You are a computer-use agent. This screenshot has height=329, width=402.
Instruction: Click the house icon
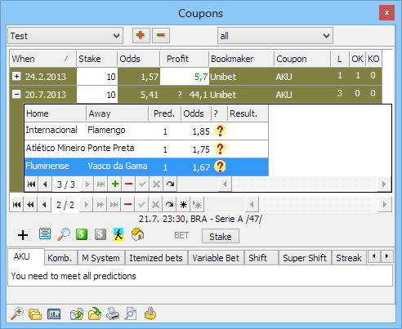[x=137, y=234]
